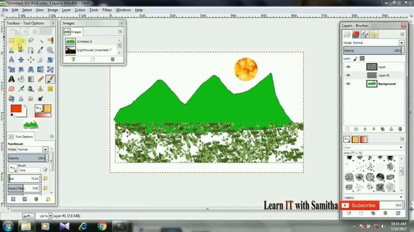414x232 pixels.
Task: Select the Crop tool
Action: point(41,60)
